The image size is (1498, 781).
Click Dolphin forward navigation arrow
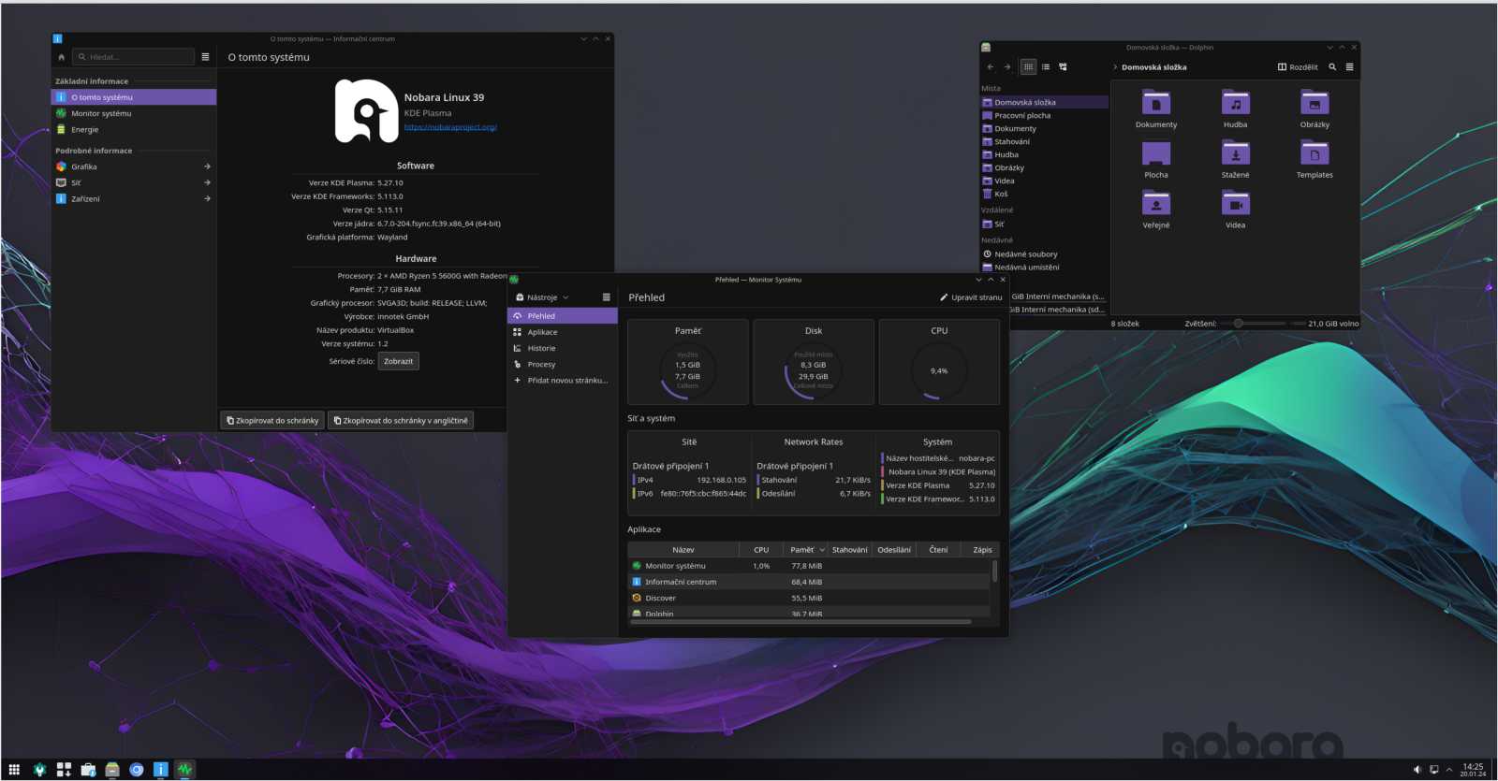1007,67
